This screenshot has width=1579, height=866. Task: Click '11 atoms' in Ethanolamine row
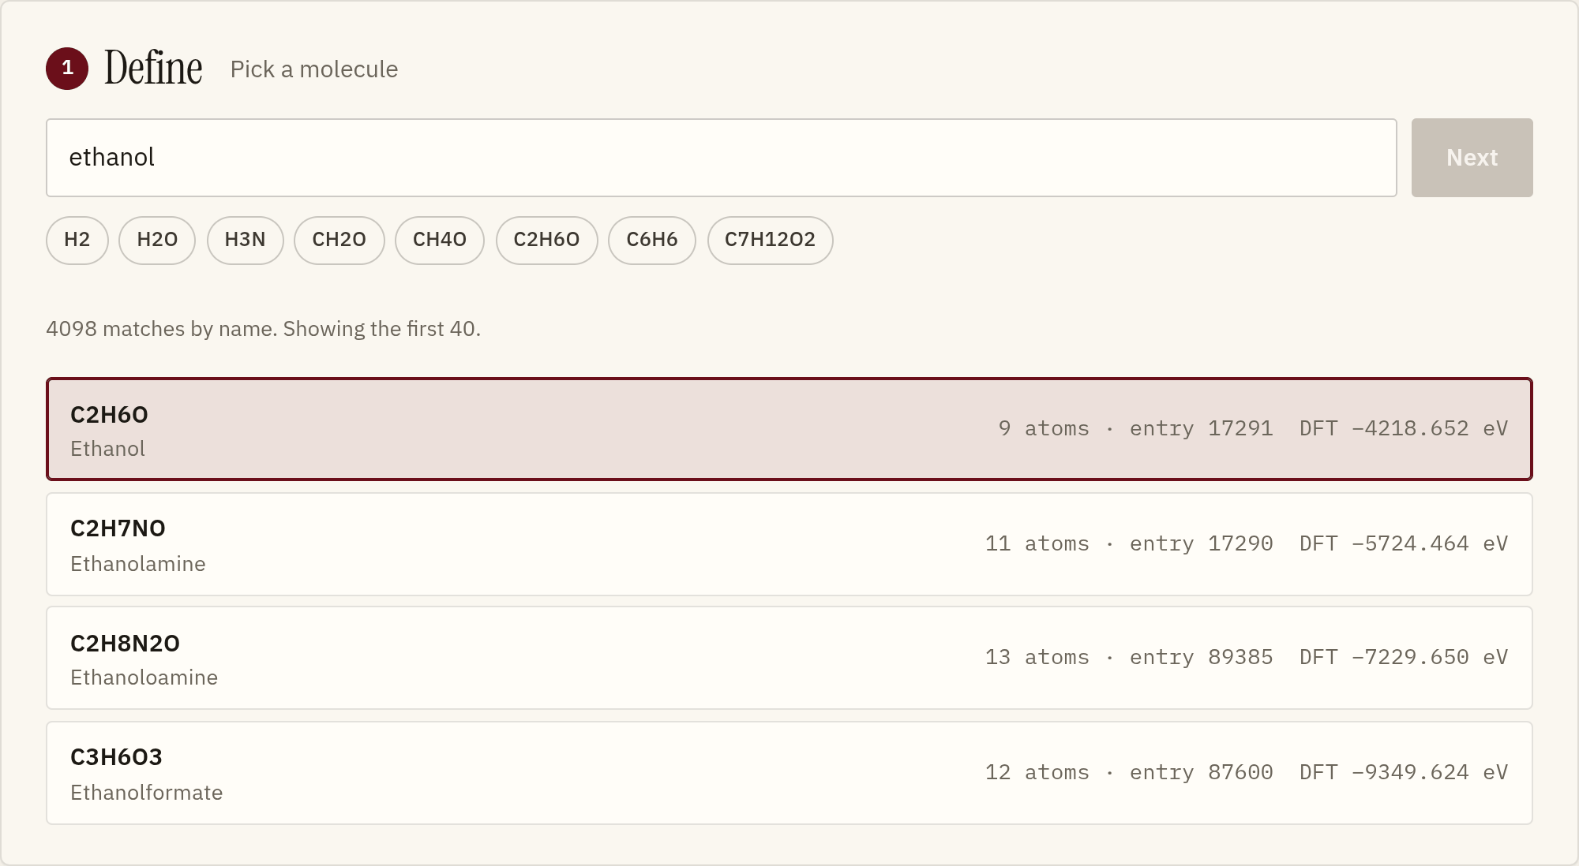click(x=1037, y=543)
